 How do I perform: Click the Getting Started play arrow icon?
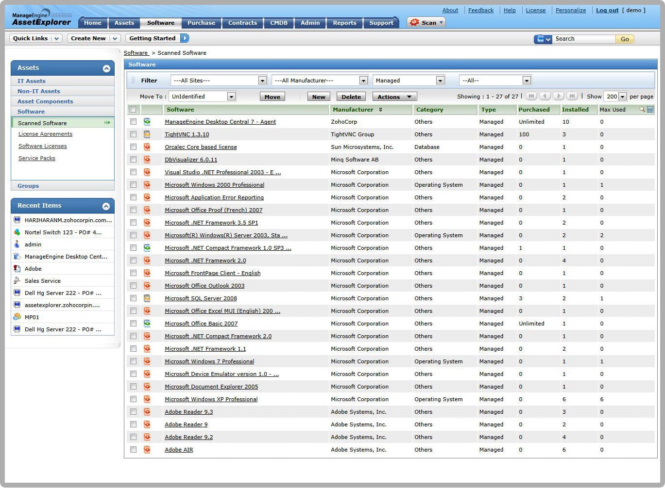tap(185, 38)
